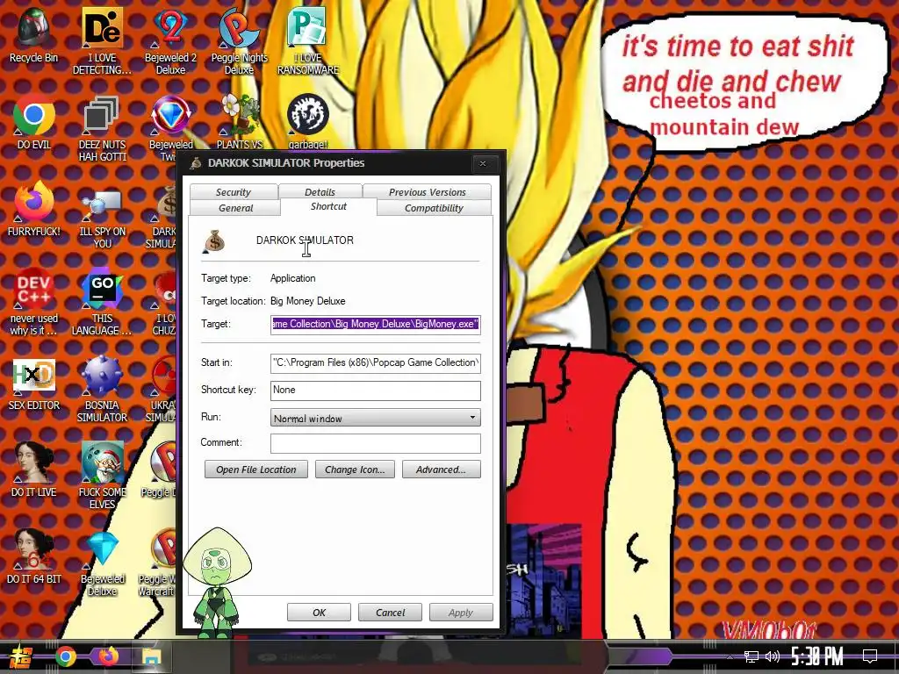Click the Open File Location button

point(256,470)
